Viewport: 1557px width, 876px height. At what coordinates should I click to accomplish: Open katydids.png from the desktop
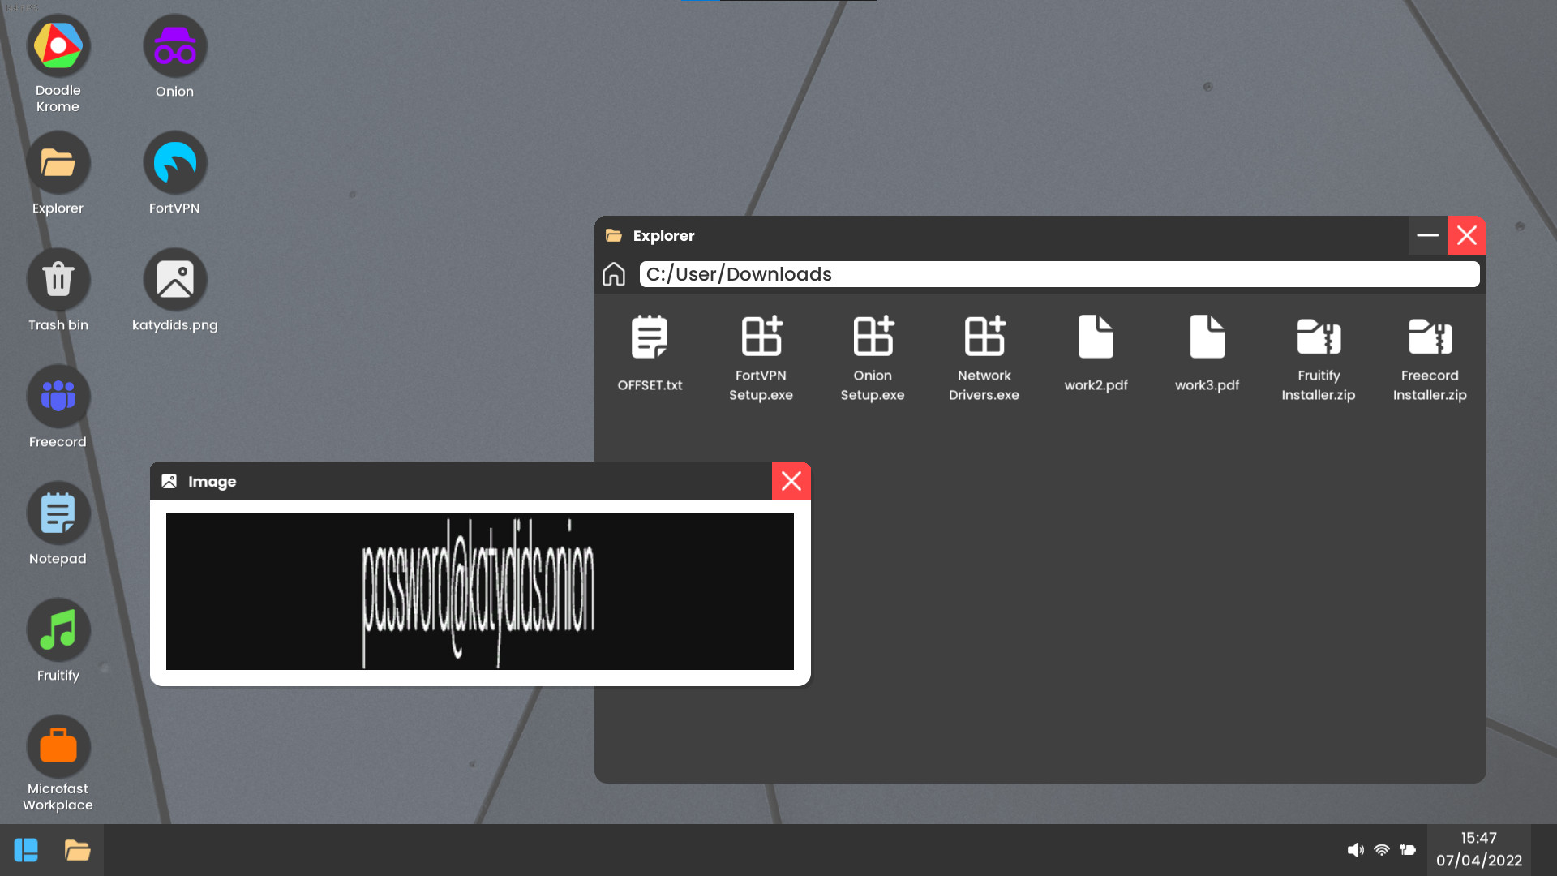pyautogui.click(x=174, y=280)
